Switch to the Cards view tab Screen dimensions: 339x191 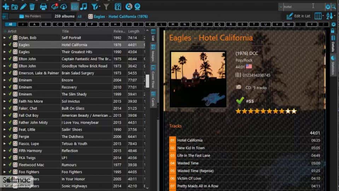point(153,99)
